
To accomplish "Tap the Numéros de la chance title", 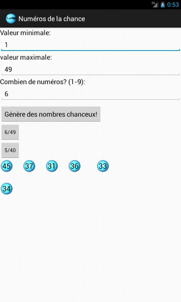I will coord(52,18).
